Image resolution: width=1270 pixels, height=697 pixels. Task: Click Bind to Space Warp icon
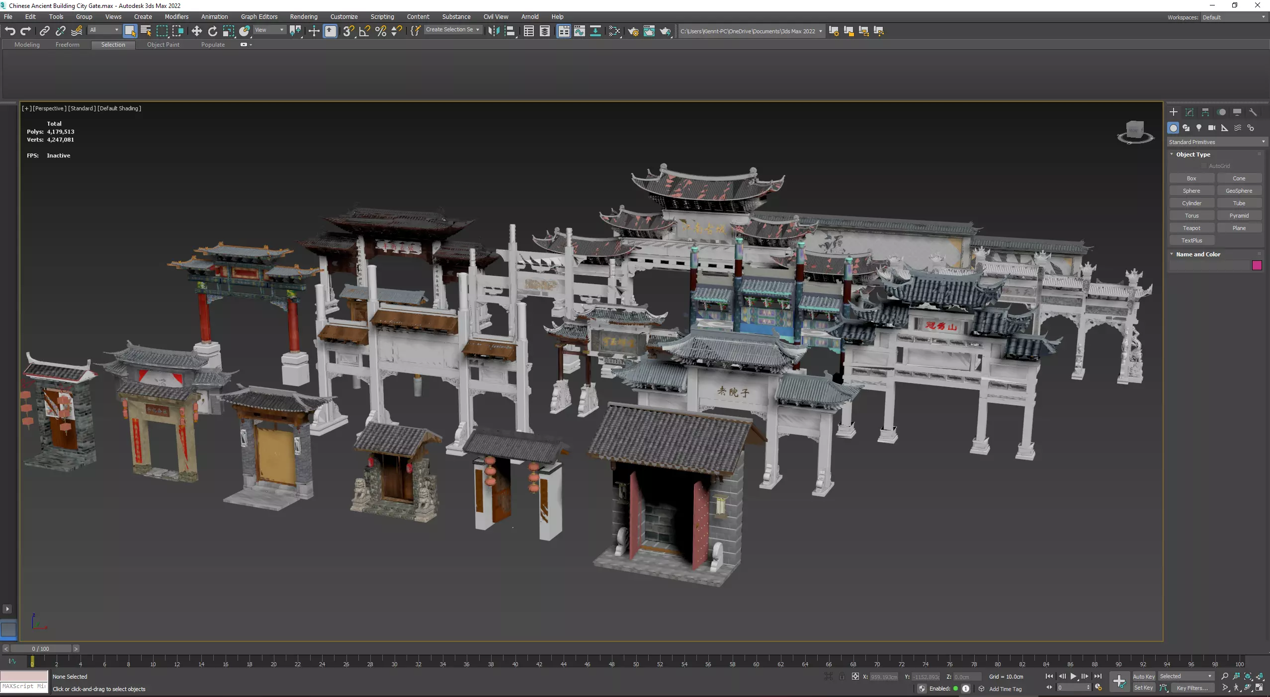pyautogui.click(x=77, y=31)
